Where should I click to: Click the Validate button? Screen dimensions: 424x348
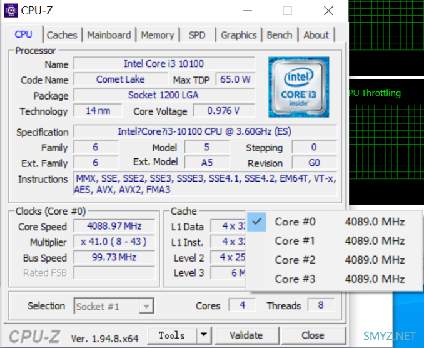coord(246,335)
